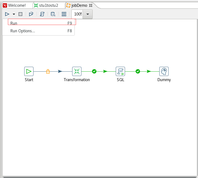
Task: Choose Run F9 from the menu
Action: tap(41, 23)
